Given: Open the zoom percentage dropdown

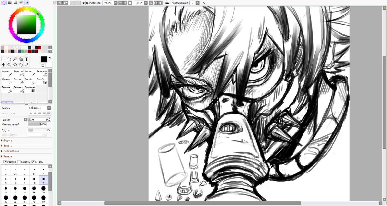Looking at the screenshot, I should [115, 3].
